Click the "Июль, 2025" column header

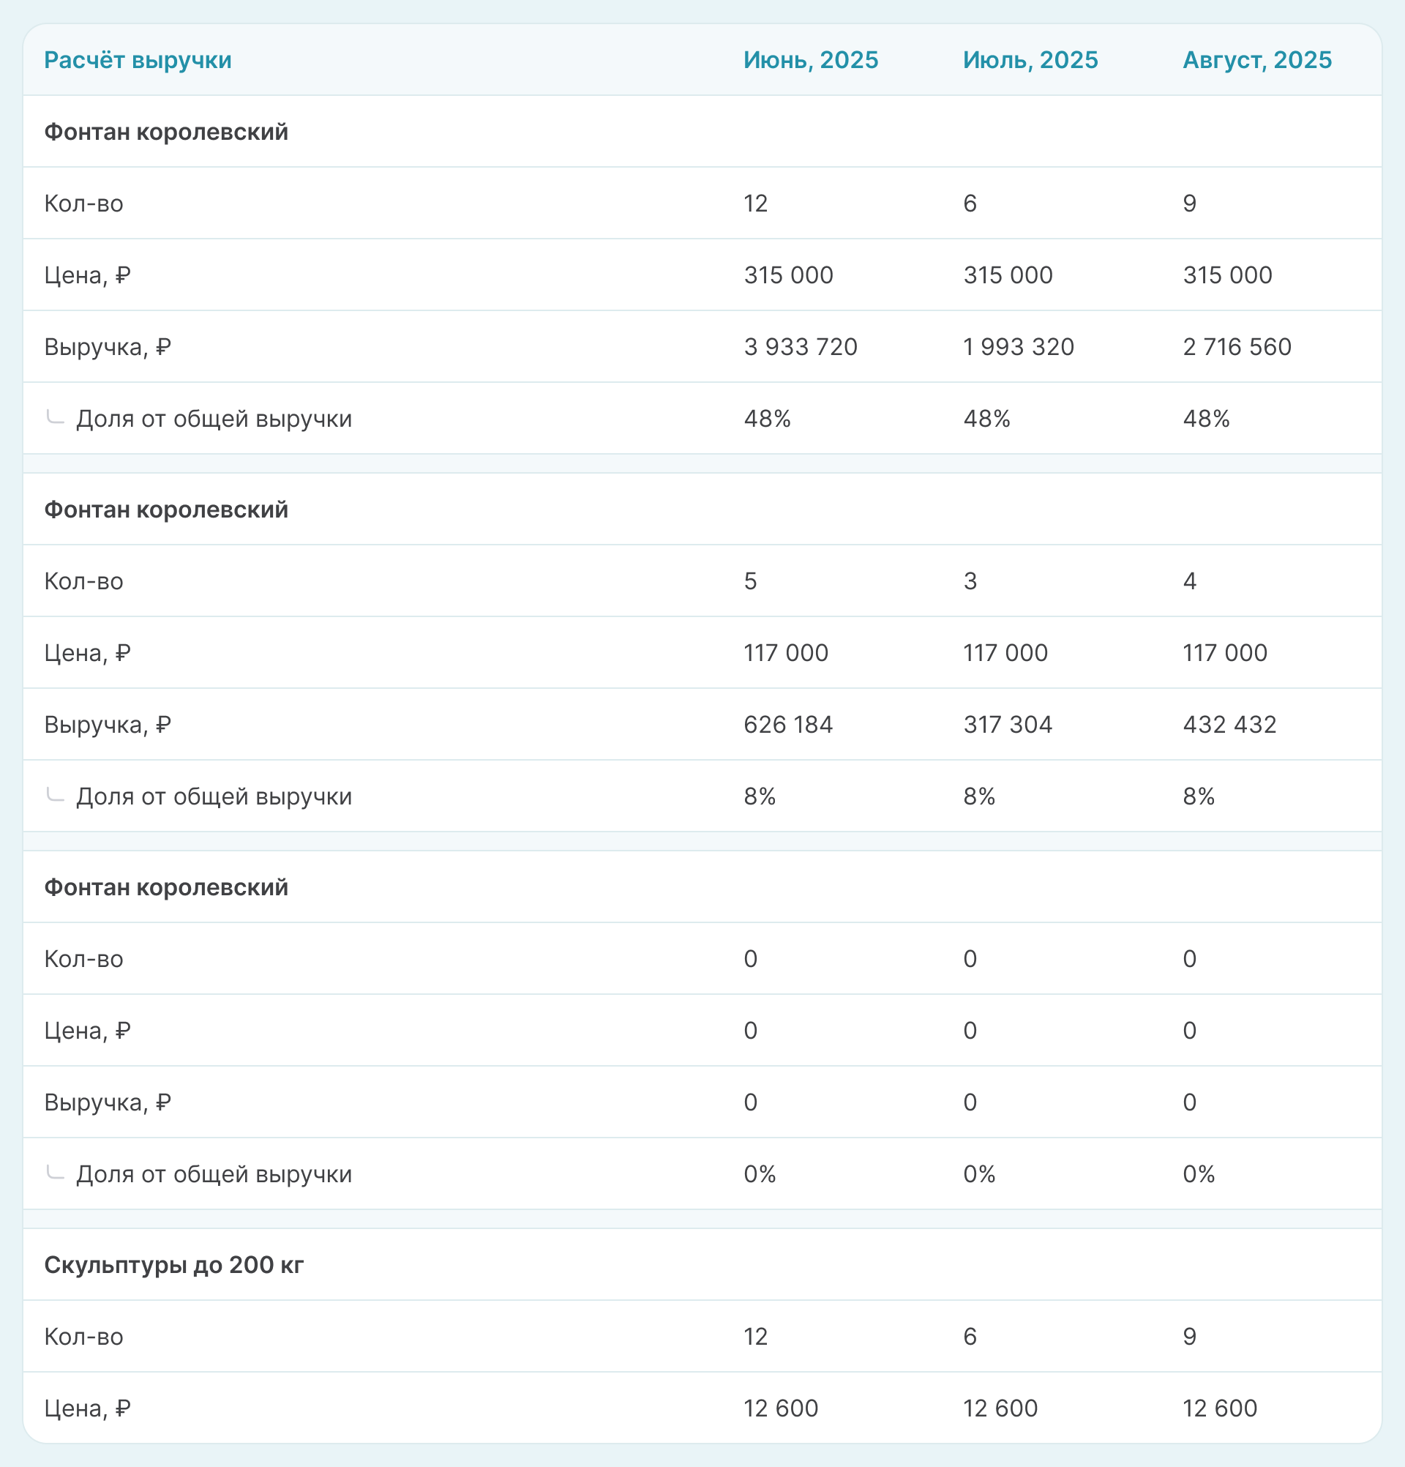pyautogui.click(x=1030, y=60)
